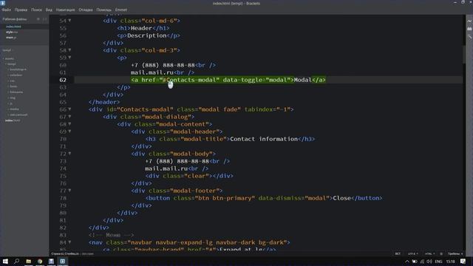The height and width of the screenshot is (266, 473).
Task: Open working files settings gear icon
Action: (x=38, y=19)
